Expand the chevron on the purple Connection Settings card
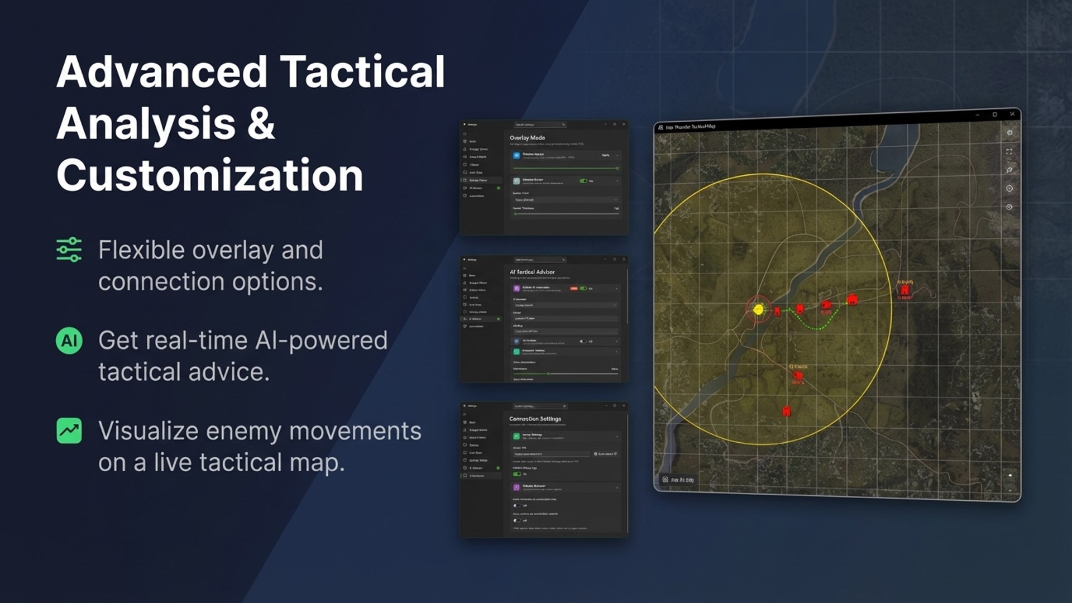The width and height of the screenshot is (1072, 603). click(617, 487)
